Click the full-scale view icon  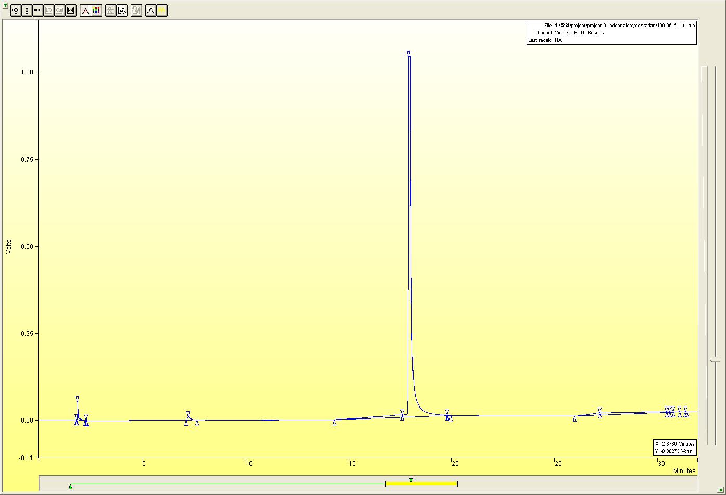point(71,10)
